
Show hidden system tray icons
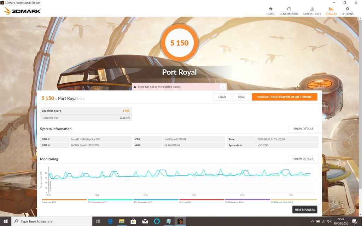click(x=312, y=221)
